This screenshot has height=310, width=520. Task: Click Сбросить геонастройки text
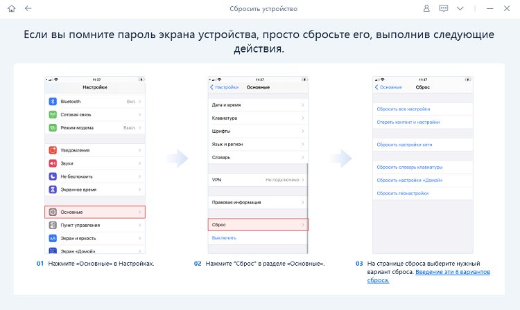tap(403, 193)
